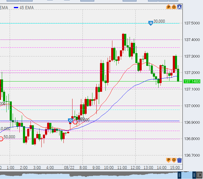203x179 pixels.
Task: Select the blue order marker labeled 30,000
Action: click(x=150, y=23)
